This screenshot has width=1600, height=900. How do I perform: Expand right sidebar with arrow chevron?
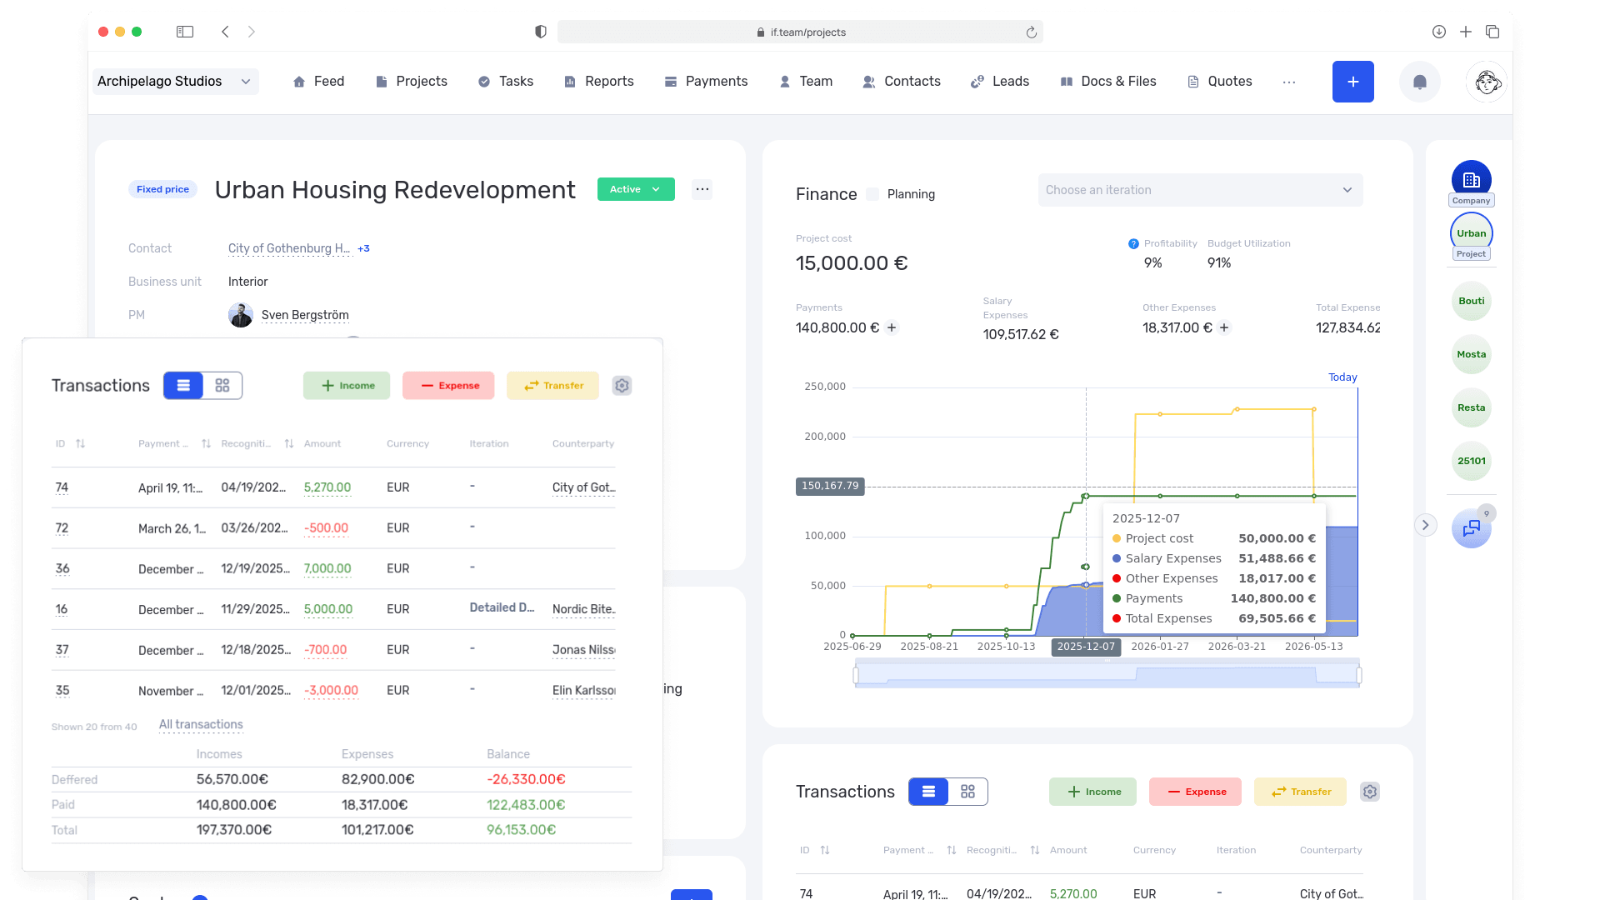(1426, 525)
